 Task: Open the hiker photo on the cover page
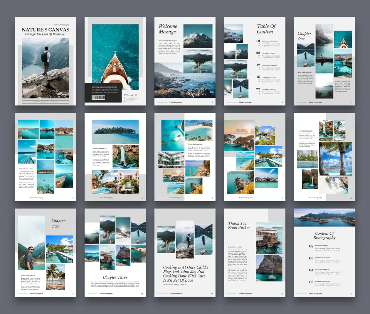(x=45, y=68)
